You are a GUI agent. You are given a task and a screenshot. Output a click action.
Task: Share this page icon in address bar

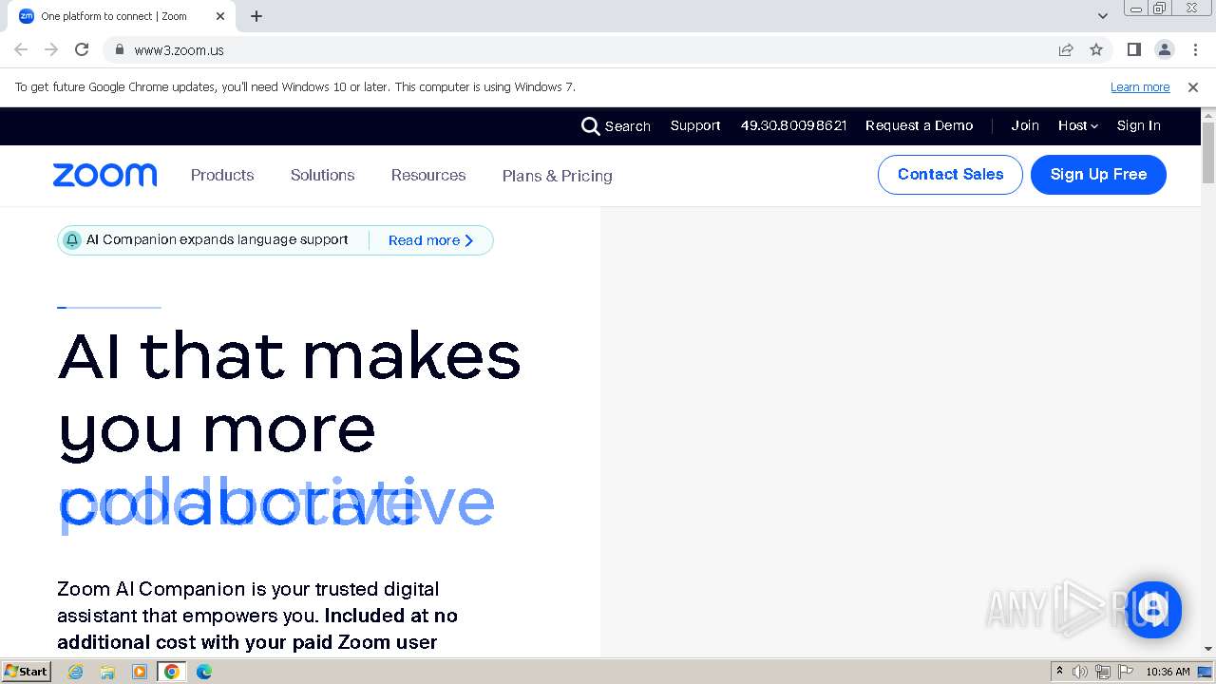coord(1066,49)
